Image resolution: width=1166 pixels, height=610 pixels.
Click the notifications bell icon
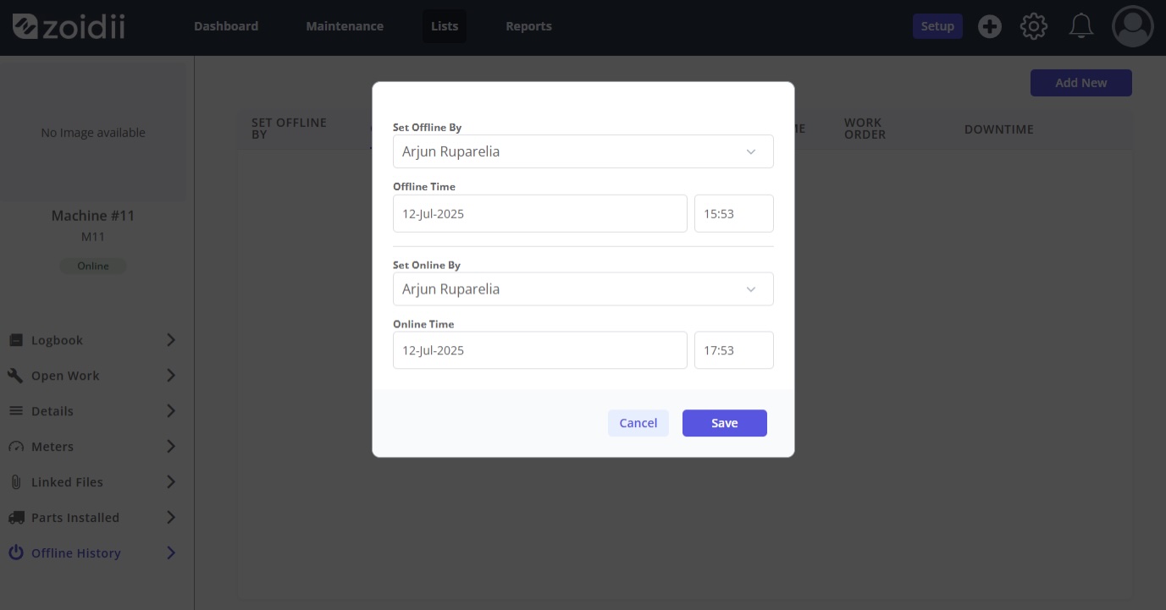pos(1080,27)
